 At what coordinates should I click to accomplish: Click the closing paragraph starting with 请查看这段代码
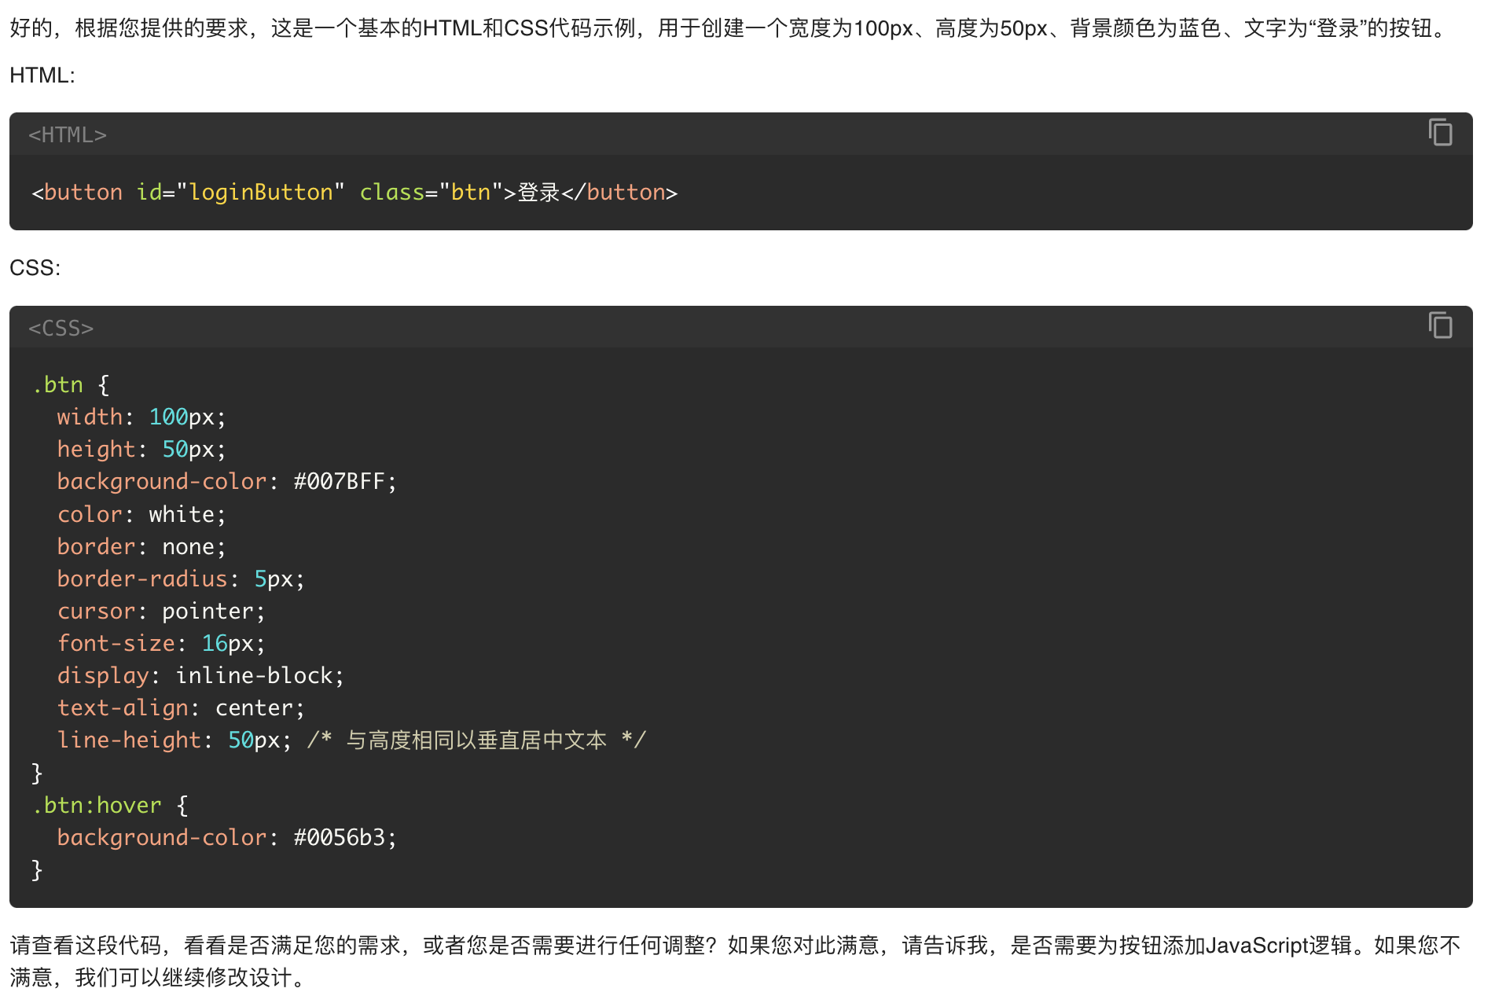click(736, 961)
